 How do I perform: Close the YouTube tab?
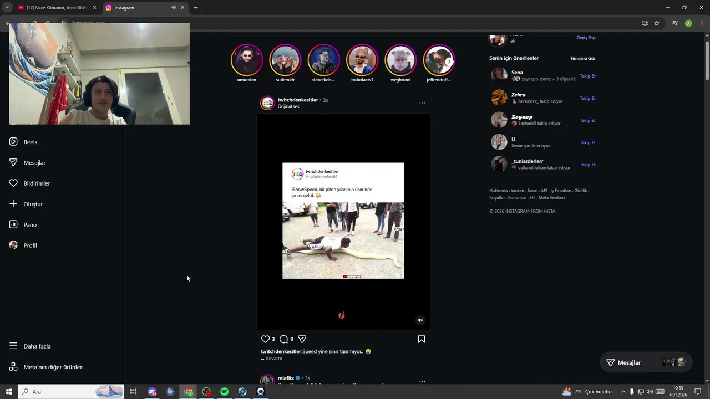tap(94, 8)
